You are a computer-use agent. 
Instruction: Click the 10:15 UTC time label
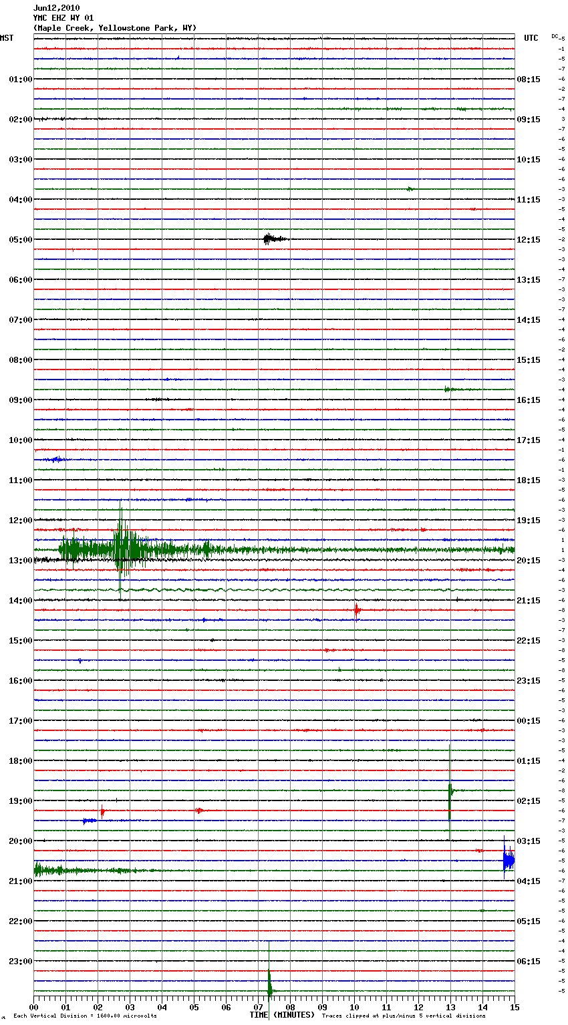pos(529,160)
